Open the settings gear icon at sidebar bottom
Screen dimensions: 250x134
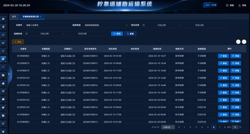(3, 131)
